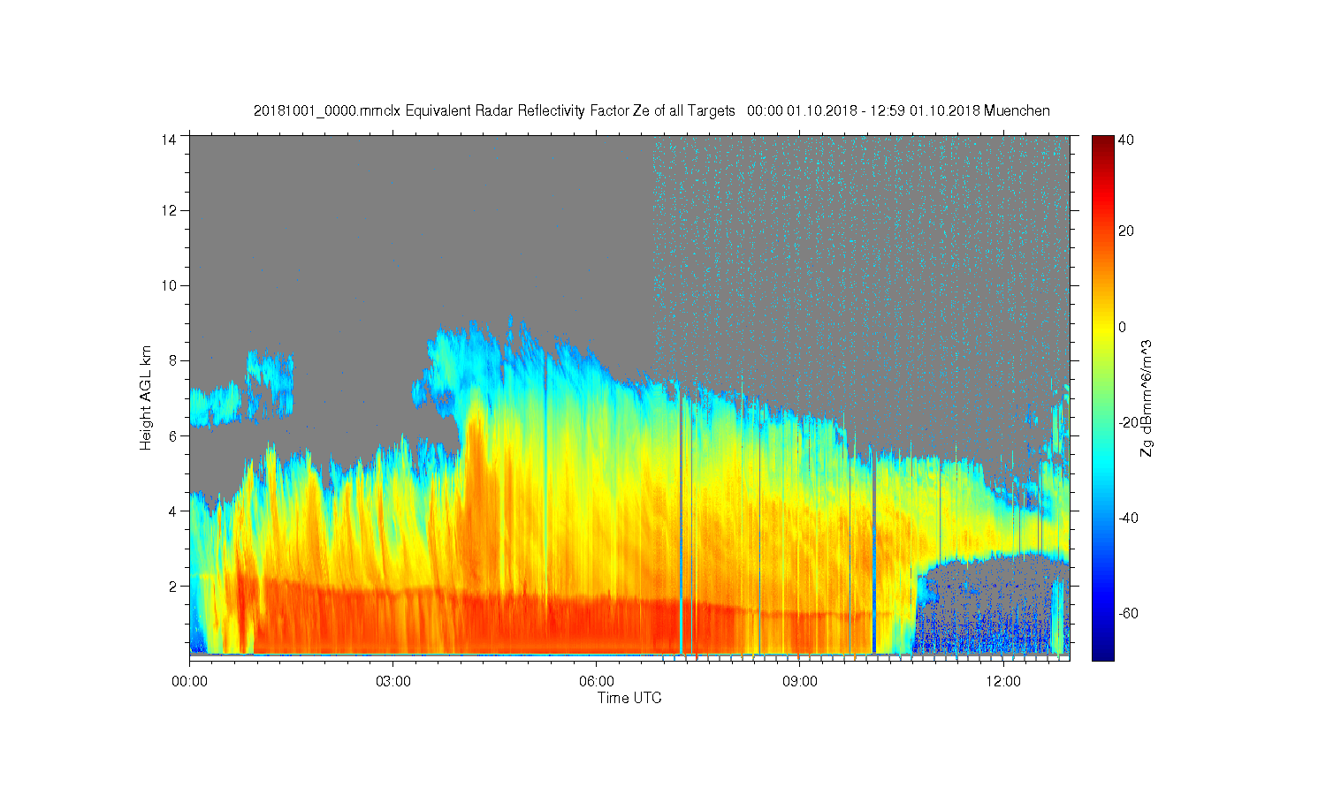Viewport: 1326px width, 795px height.
Task: Click the height tick label 6
Action: point(173,435)
